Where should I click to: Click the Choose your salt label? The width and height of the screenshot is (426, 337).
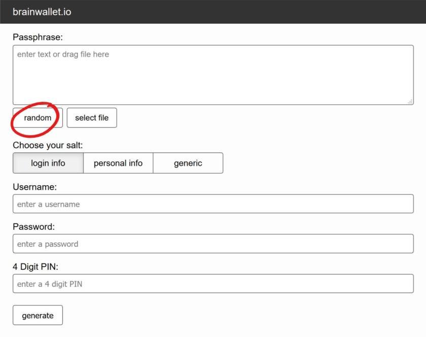pos(48,145)
